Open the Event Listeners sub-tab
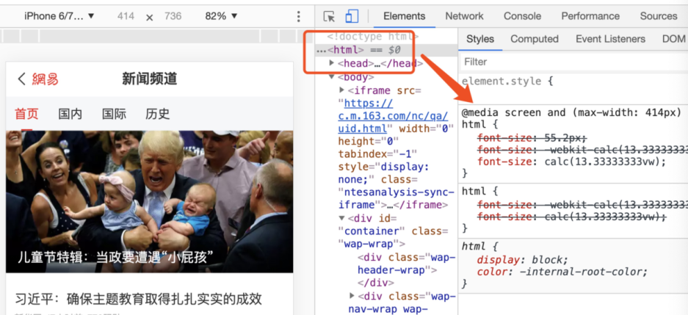Image resolution: width=688 pixels, height=315 pixels. (610, 39)
